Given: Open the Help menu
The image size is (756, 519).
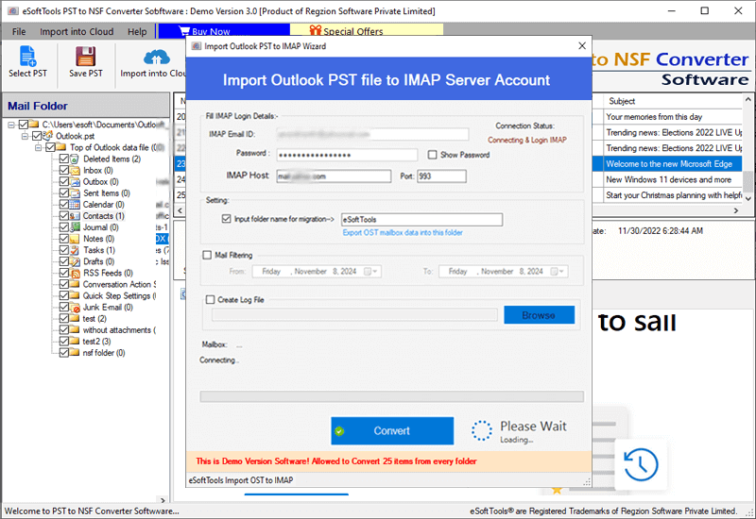Looking at the screenshot, I should [x=137, y=32].
